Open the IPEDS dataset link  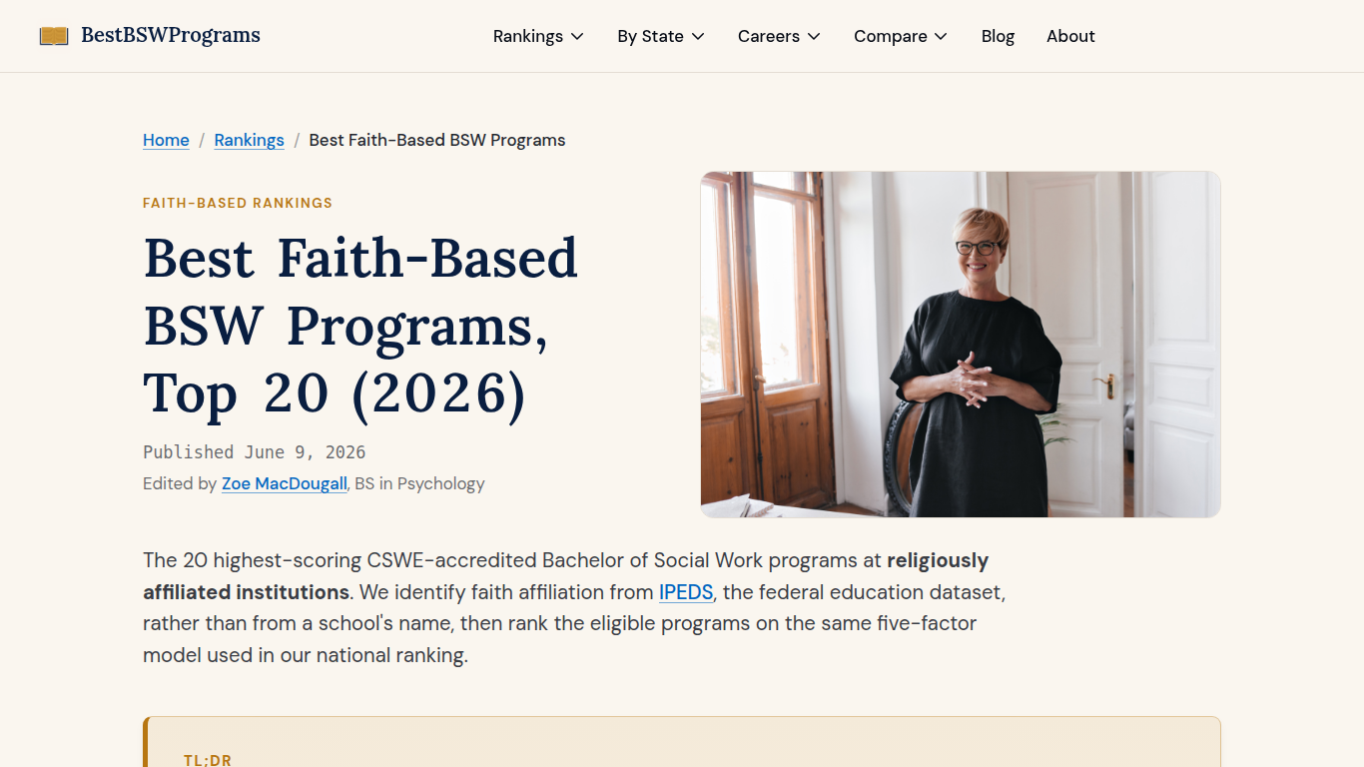pyautogui.click(x=686, y=592)
